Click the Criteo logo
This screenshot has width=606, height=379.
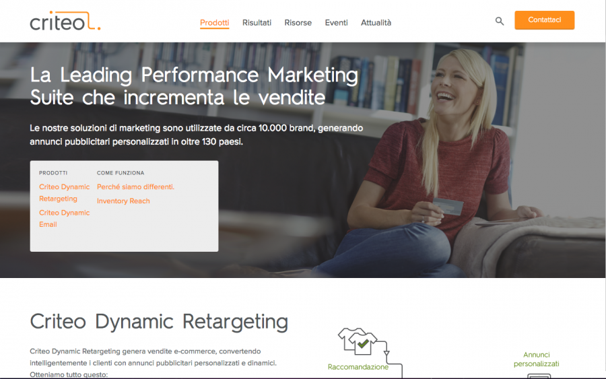point(65,22)
